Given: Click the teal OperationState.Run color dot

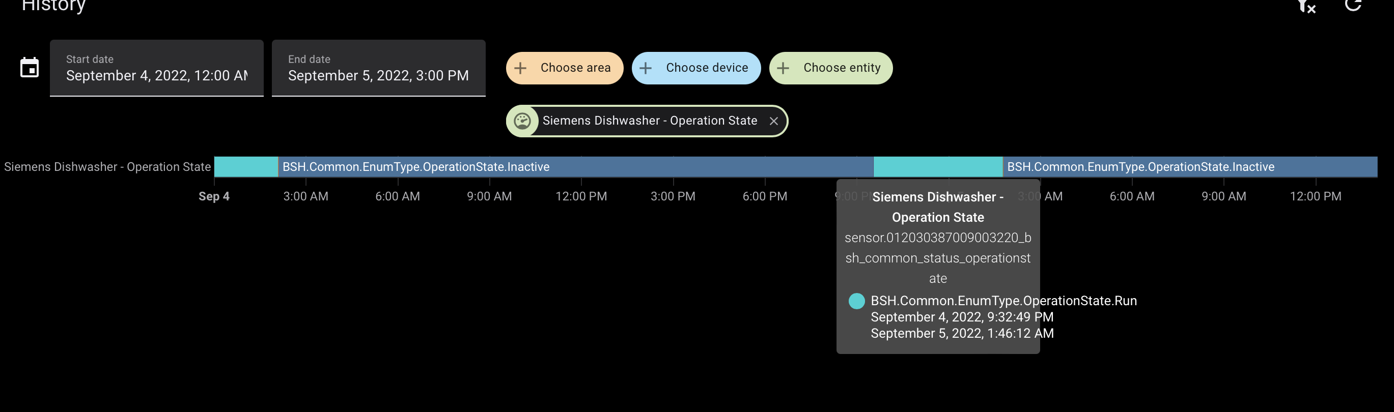Looking at the screenshot, I should click(x=857, y=301).
